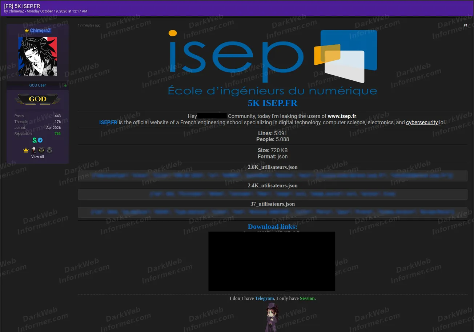This screenshot has height=332, width=474.
Task: Click the Size: 720 KB text
Action: (x=273, y=151)
